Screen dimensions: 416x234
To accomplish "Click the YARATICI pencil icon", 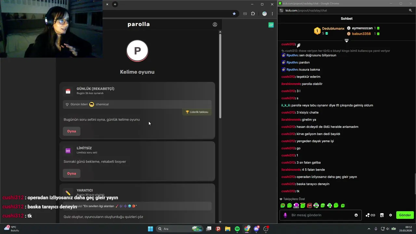I will 68,193.
